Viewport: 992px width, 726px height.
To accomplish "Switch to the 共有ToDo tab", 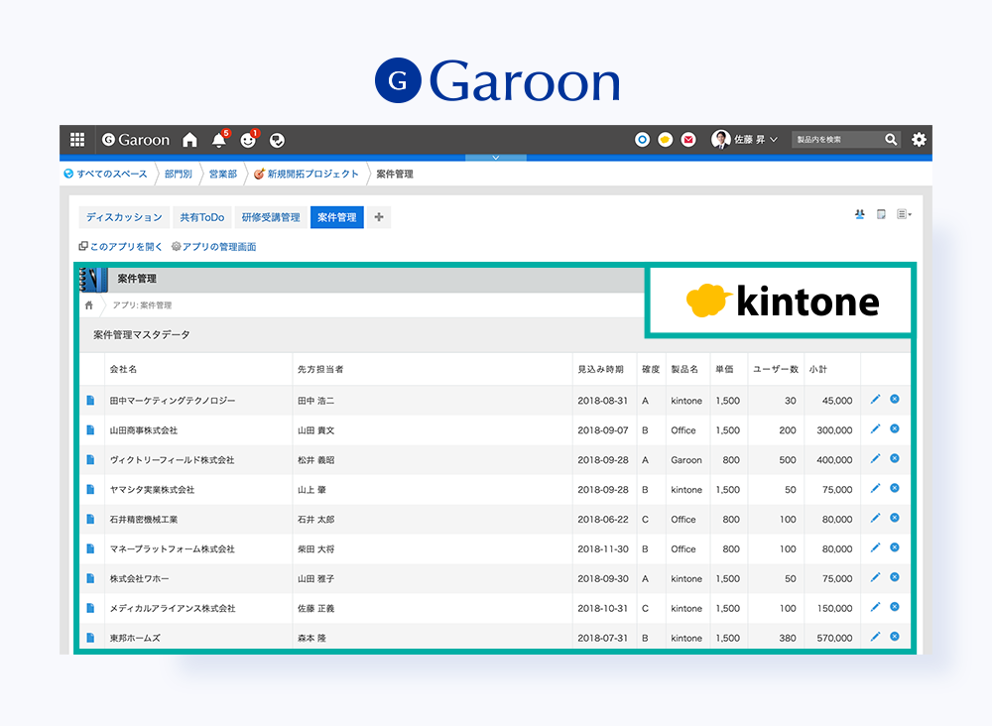I will (x=201, y=217).
